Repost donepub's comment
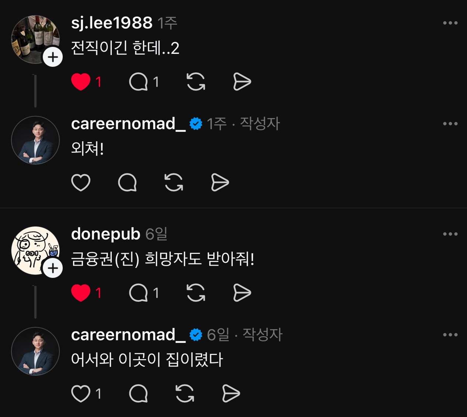 pos(196,293)
